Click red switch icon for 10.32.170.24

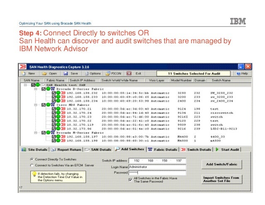tap(63, 113)
